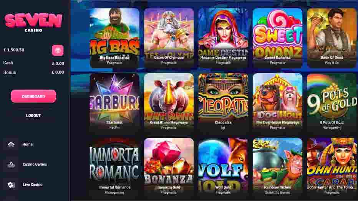Viewport: 358px width, 201px height.
Task: Open the Live Casino cards icon
Action: [x=11, y=185]
